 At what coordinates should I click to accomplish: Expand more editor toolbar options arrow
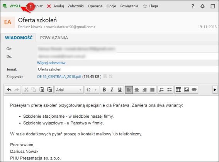[215, 90]
